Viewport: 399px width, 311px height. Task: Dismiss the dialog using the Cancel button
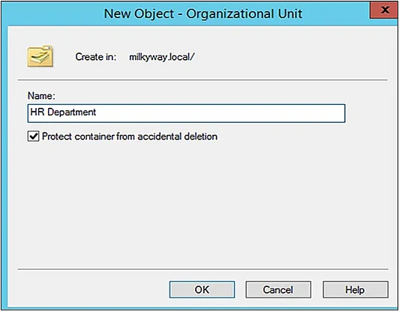click(278, 289)
